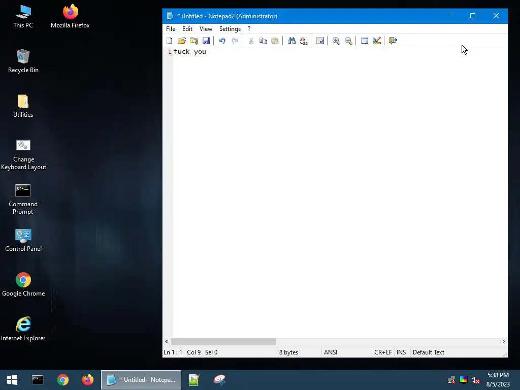The height and width of the screenshot is (390, 520).
Task: Click Command Prompt taskbar icon
Action: tap(38, 380)
